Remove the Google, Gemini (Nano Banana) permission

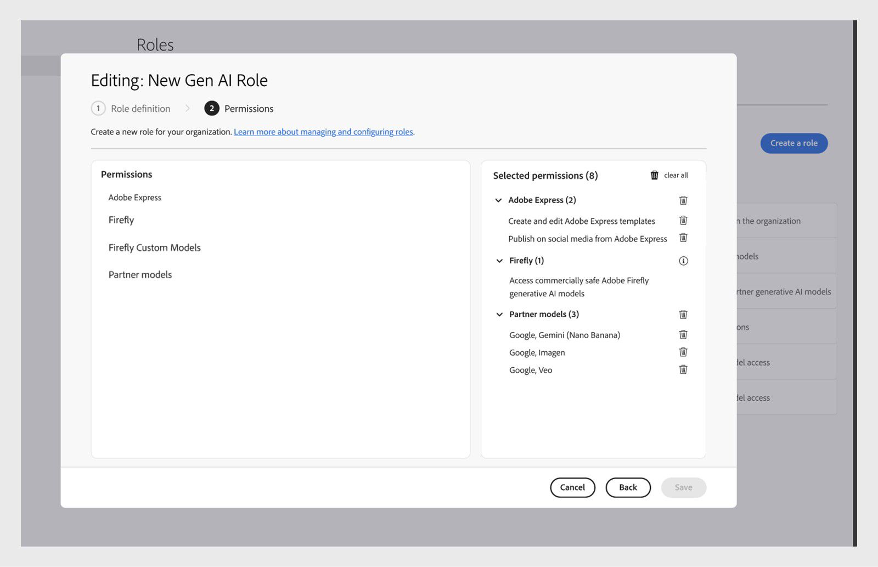tap(683, 334)
